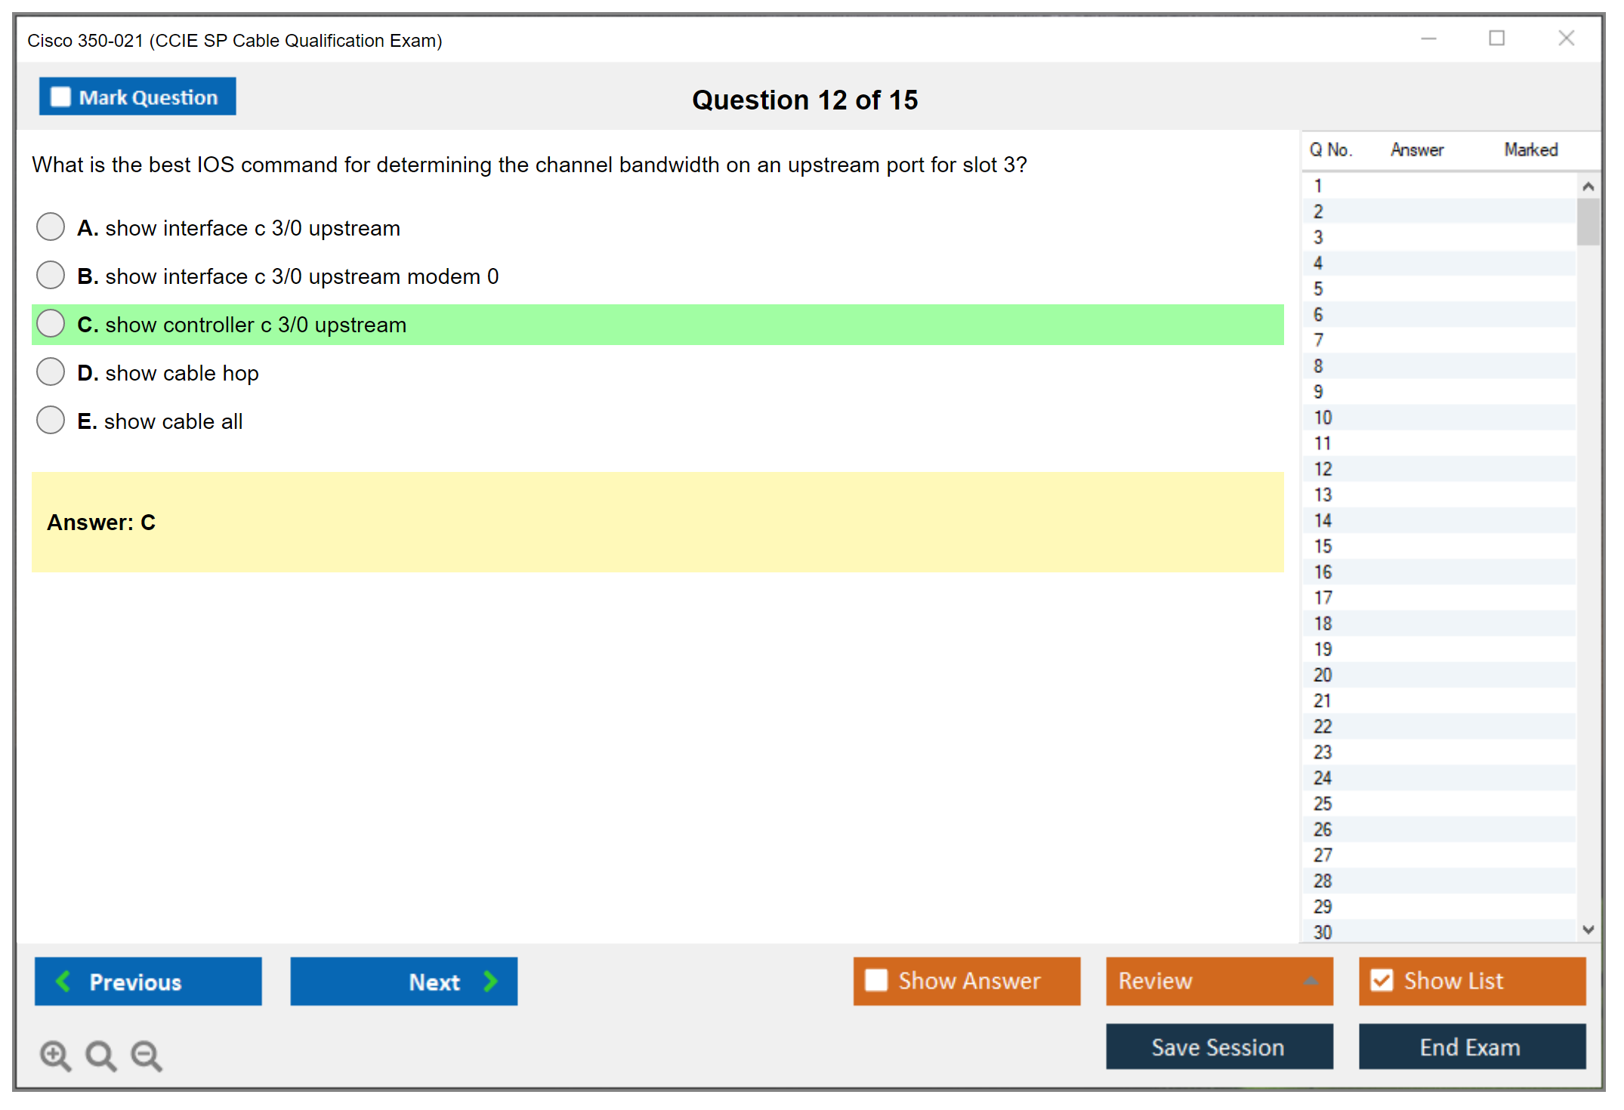Maximize the exam window

click(1496, 39)
